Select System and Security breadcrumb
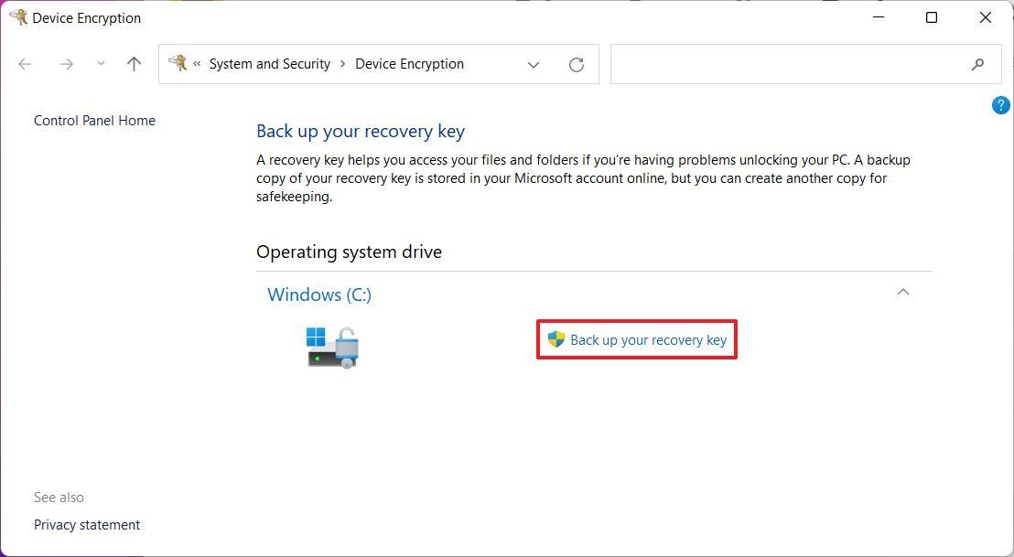This screenshot has width=1014, height=557. coord(270,64)
